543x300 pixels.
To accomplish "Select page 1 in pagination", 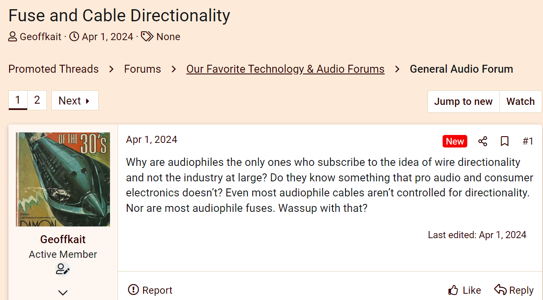I will (x=18, y=100).
